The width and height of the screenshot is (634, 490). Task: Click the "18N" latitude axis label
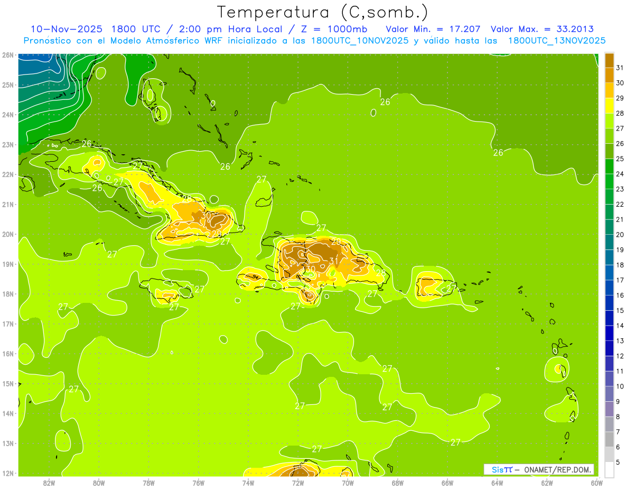click(x=7, y=294)
